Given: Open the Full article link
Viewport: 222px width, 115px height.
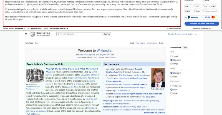Looking at the screenshot, I should [33, 114].
